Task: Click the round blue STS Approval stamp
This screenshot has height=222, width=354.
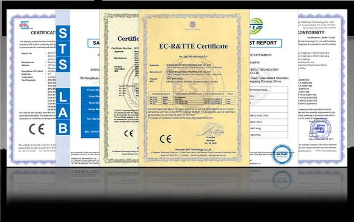Action: click(x=282, y=155)
